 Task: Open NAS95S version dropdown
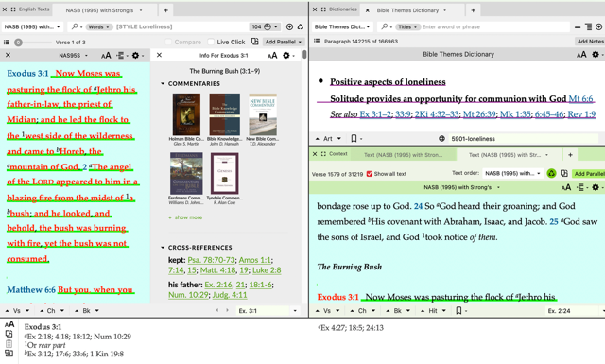coord(74,55)
